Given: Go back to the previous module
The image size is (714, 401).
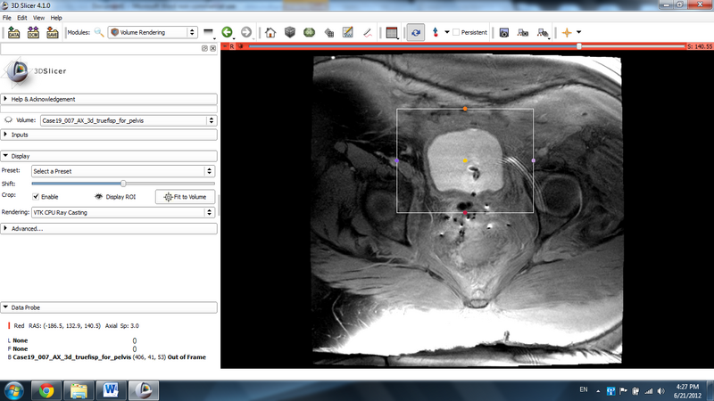Looking at the screenshot, I should point(227,33).
